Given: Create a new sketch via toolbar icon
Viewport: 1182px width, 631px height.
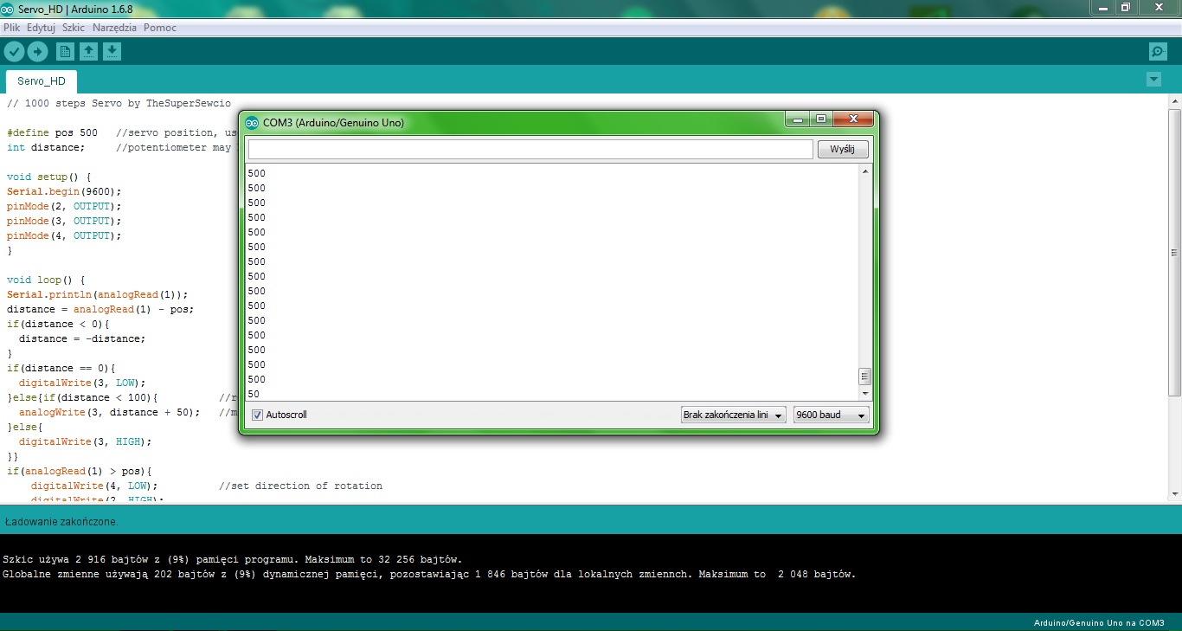Looking at the screenshot, I should 66,52.
